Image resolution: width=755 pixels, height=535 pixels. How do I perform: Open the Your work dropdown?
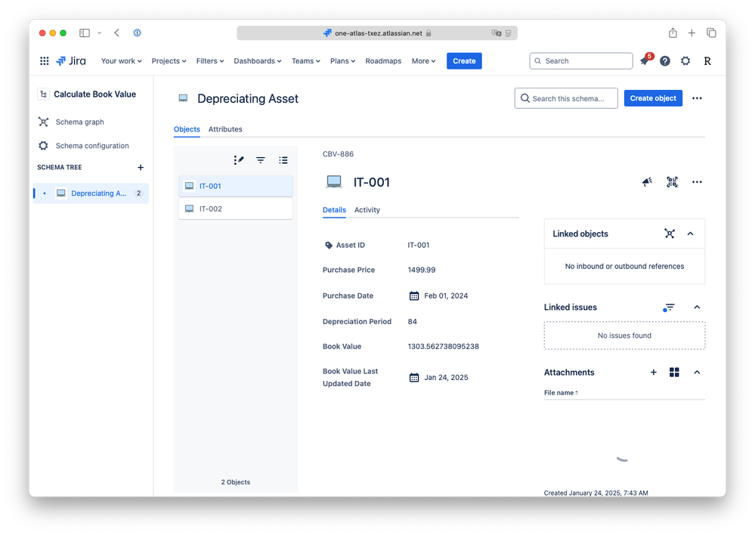[x=122, y=60]
